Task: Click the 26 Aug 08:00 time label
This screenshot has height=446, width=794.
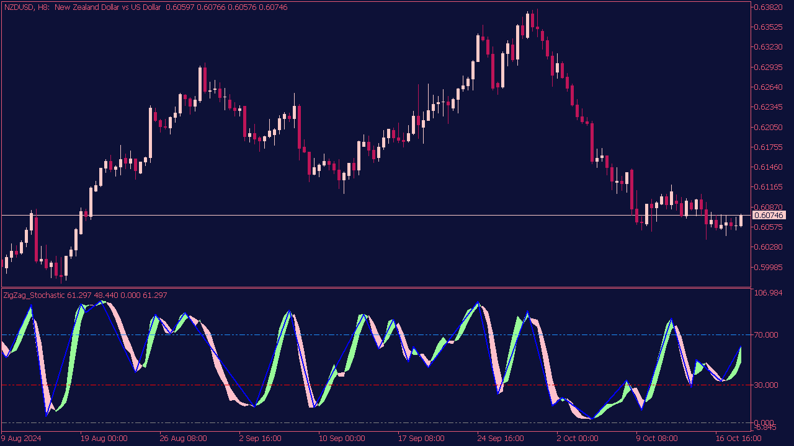Action: click(183, 439)
